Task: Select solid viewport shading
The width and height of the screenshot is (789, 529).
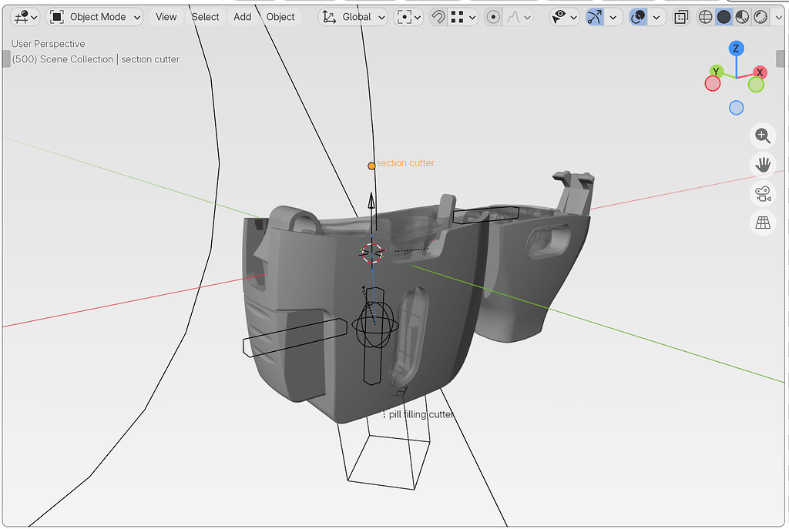Action: pos(724,17)
